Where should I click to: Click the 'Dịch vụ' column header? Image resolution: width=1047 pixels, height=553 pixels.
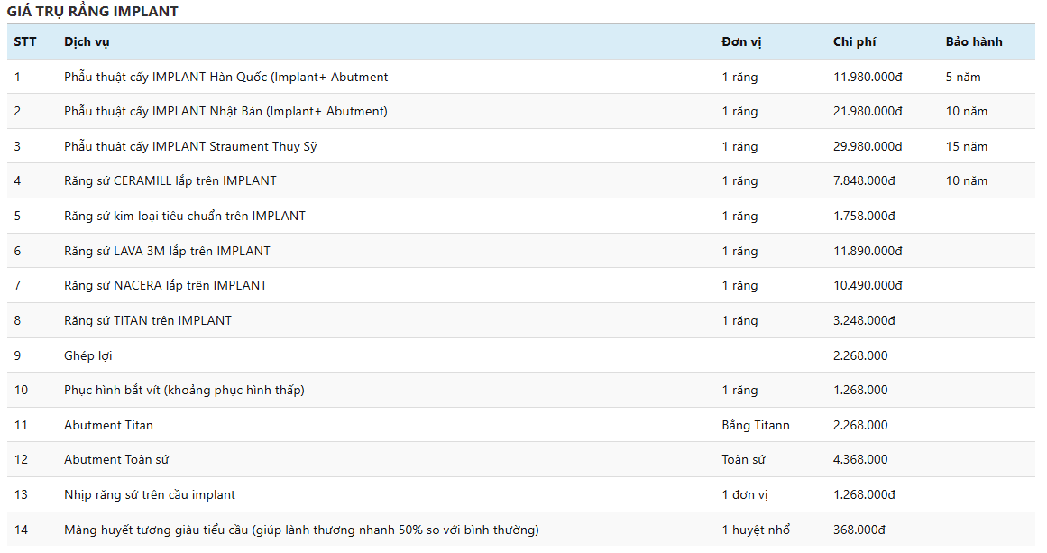(x=87, y=41)
